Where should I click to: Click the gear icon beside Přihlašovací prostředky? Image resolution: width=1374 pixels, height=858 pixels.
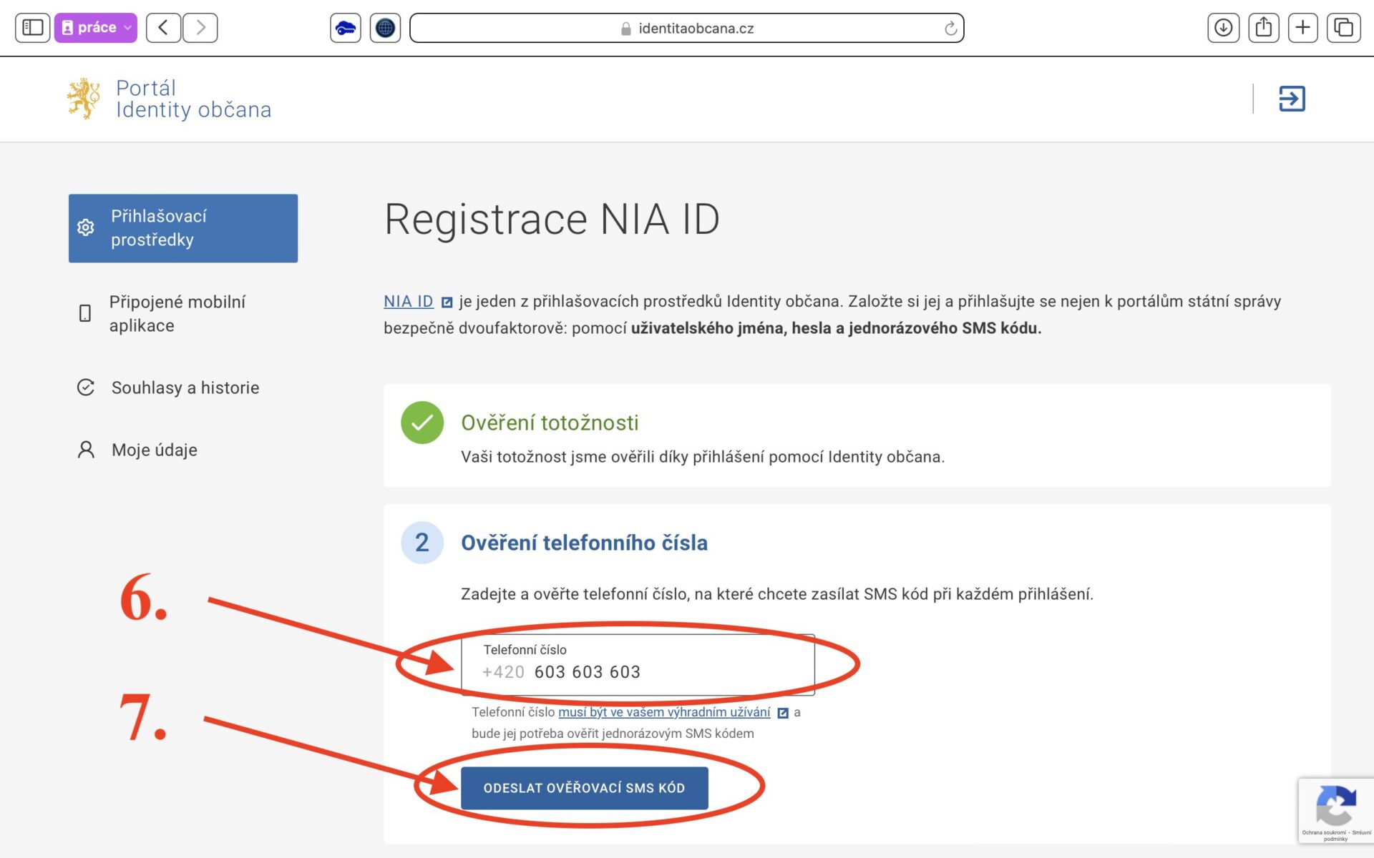(85, 227)
